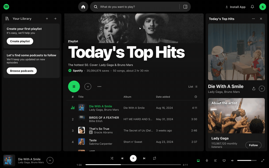Open notifications bell
269x168 pixels.
pyautogui.click(x=252, y=7)
